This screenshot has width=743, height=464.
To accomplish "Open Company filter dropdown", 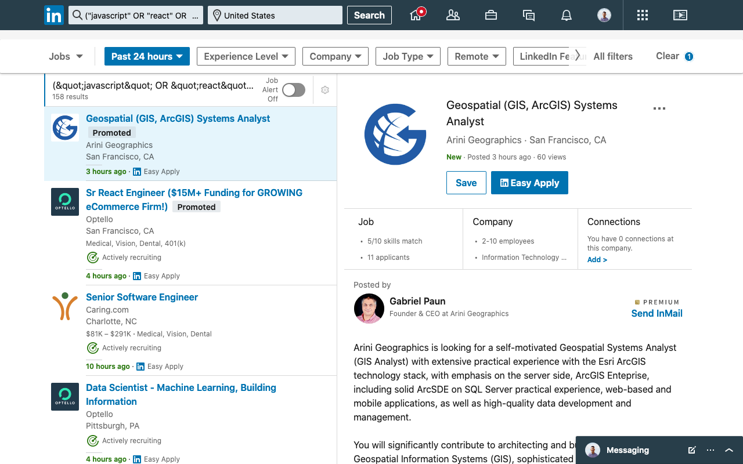I will tap(336, 56).
